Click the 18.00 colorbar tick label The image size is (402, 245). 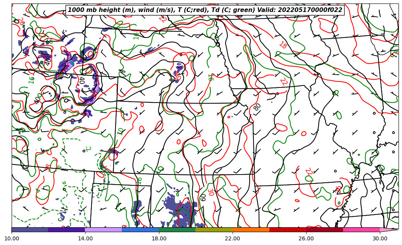pyautogui.click(x=159, y=238)
